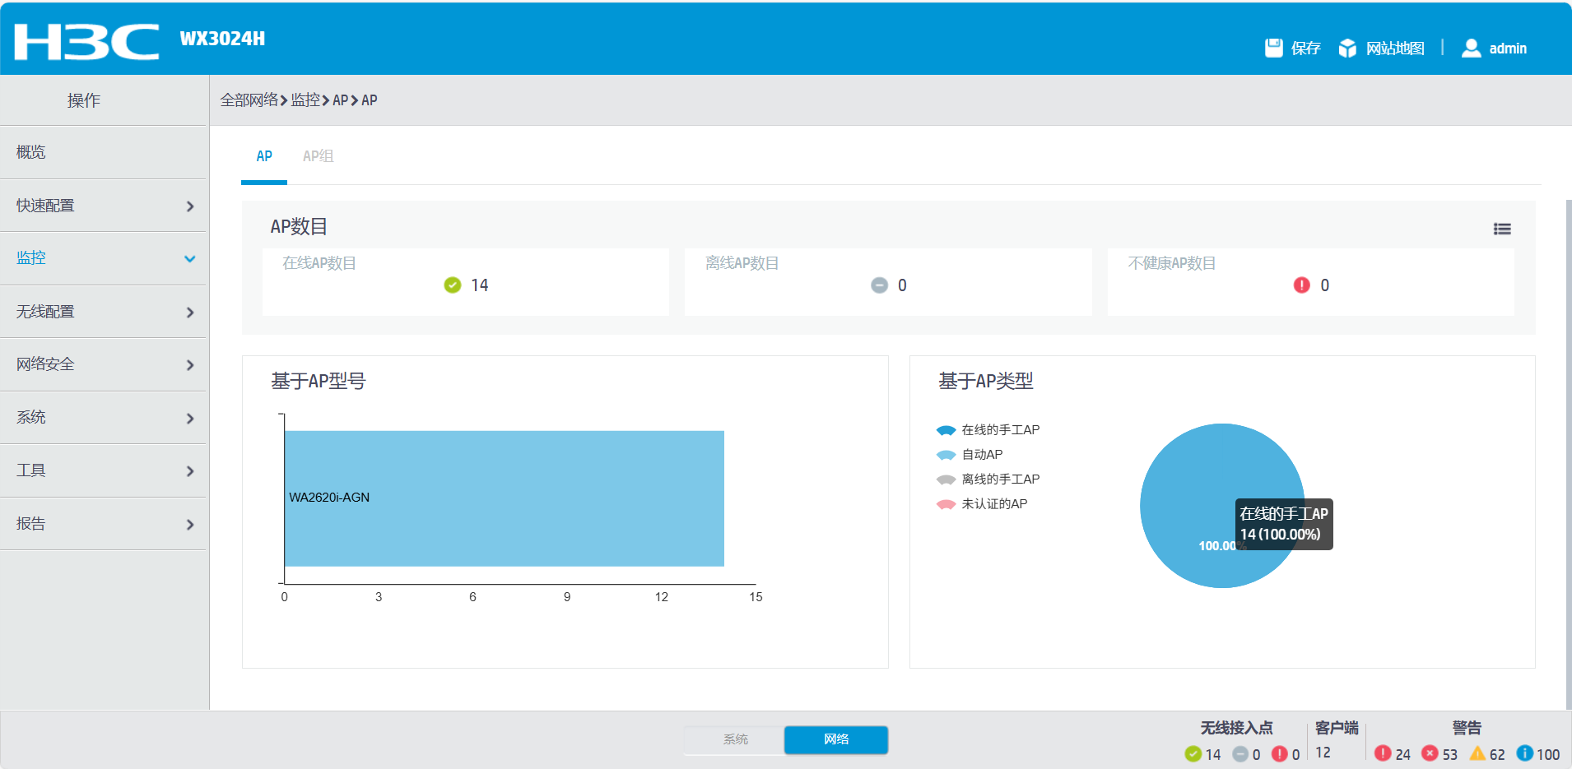Collapse the 监控 sidebar menu

click(x=104, y=258)
